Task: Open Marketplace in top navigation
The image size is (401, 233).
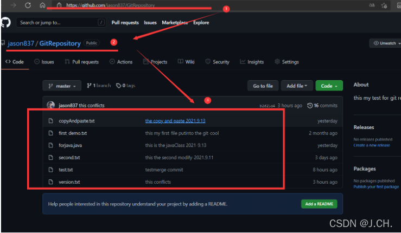Action: pyautogui.click(x=175, y=22)
